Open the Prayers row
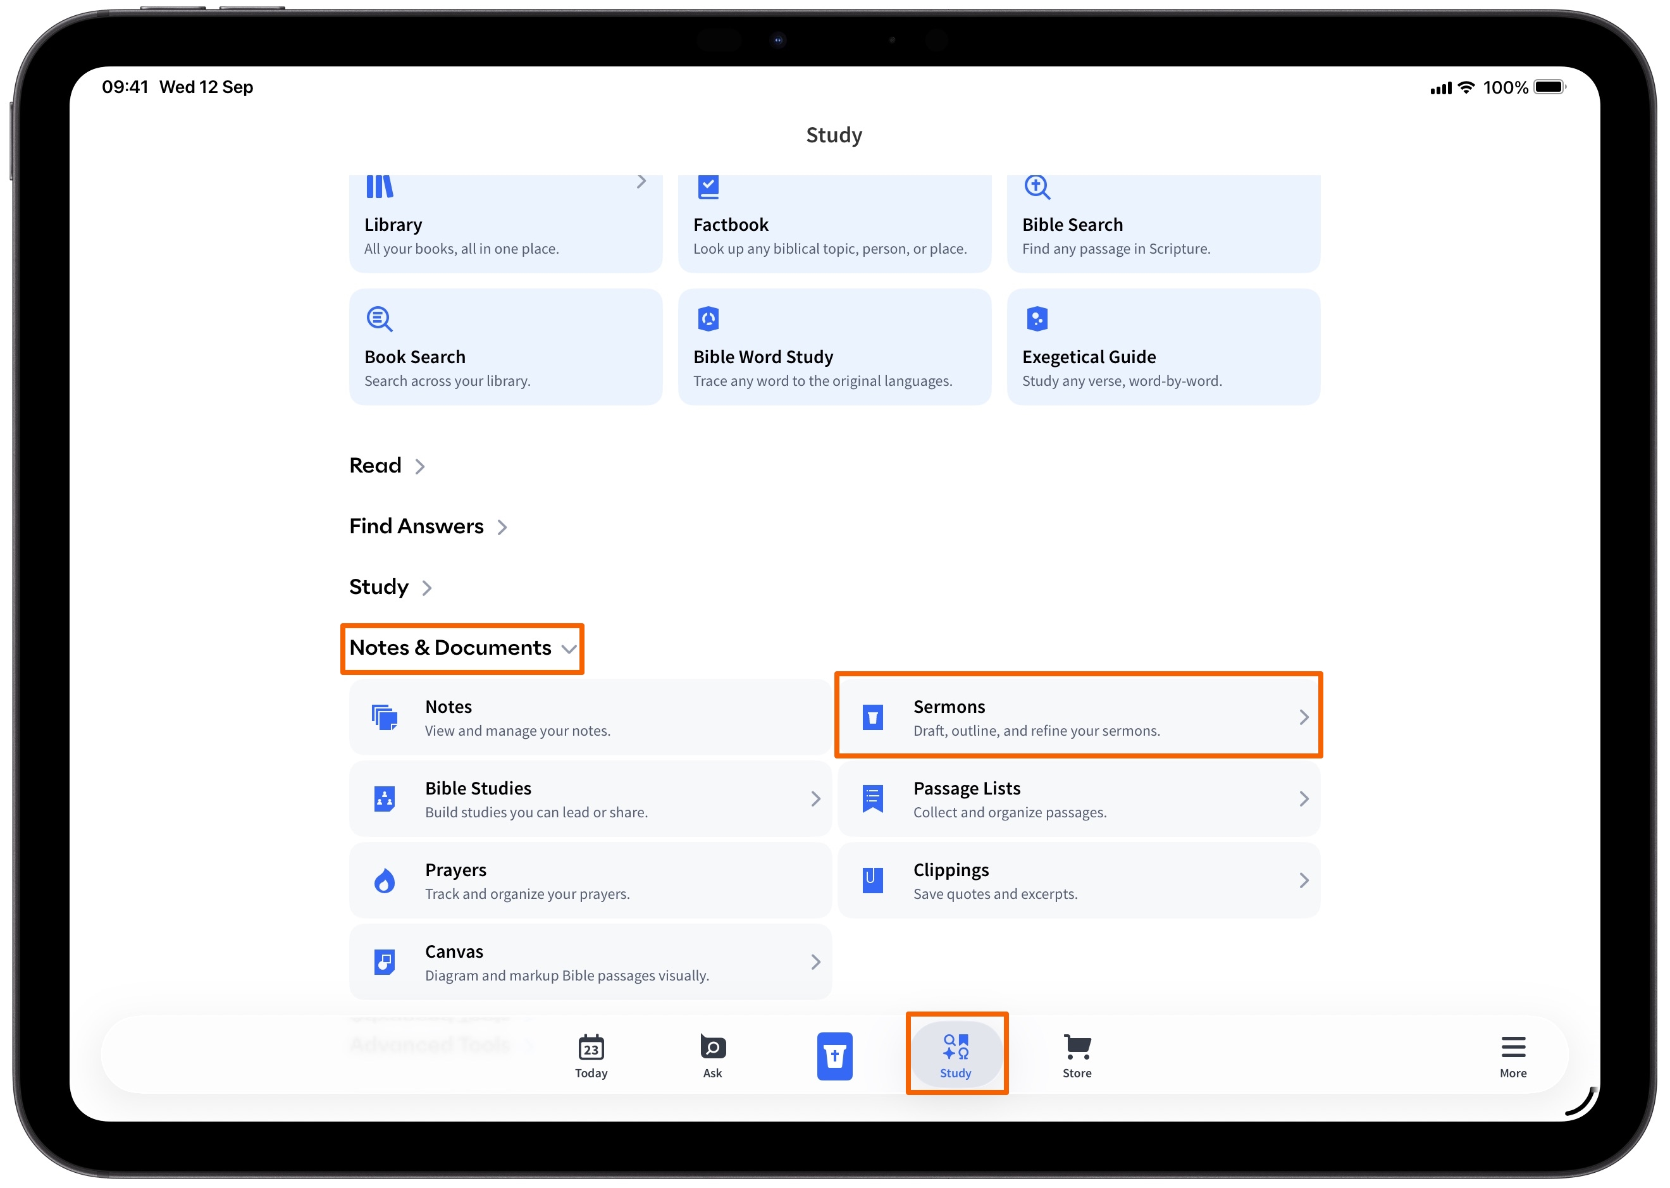Viewport: 1670px width, 1188px height. (x=590, y=881)
